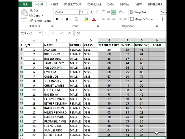Click the Select All corner triangle
185x139 pixels.
pos(22,41)
